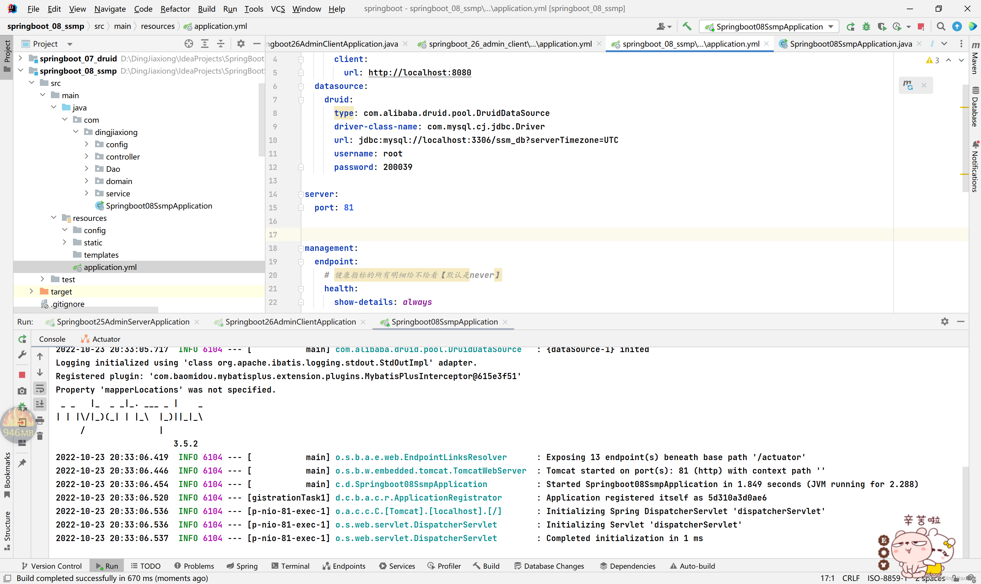Click line separator CRLF in status bar

(x=851, y=578)
